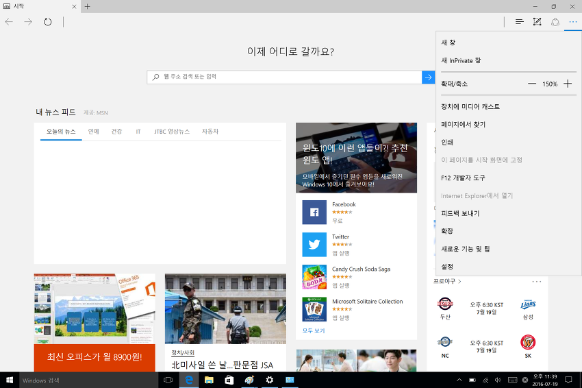
Task: Switch to 건강 news tab
Action: click(x=116, y=132)
